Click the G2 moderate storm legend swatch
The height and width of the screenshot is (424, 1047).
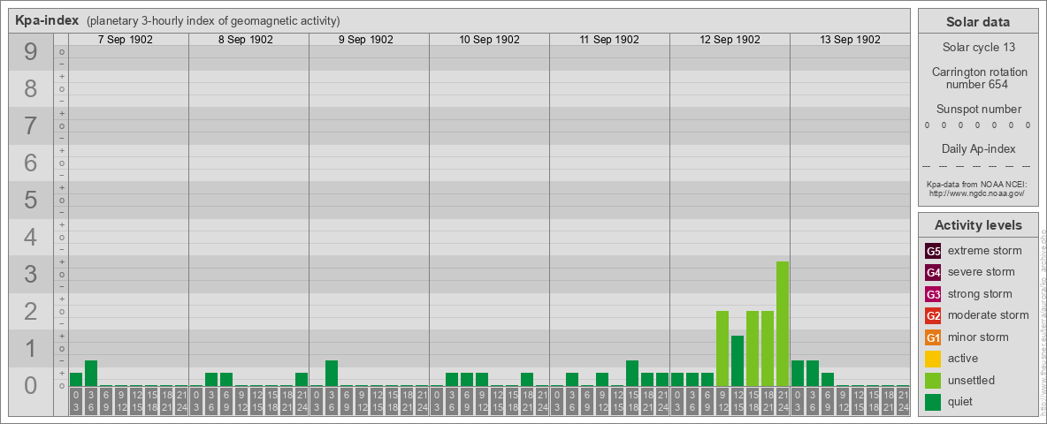pyautogui.click(x=933, y=315)
